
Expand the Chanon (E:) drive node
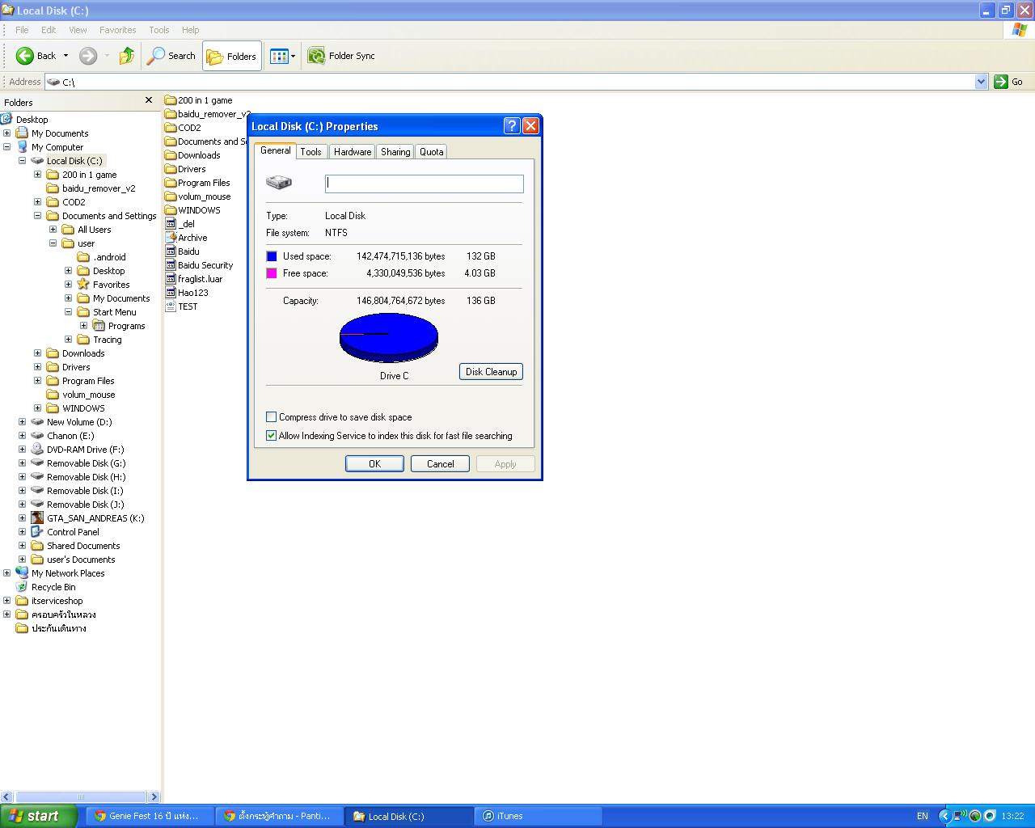(x=23, y=436)
